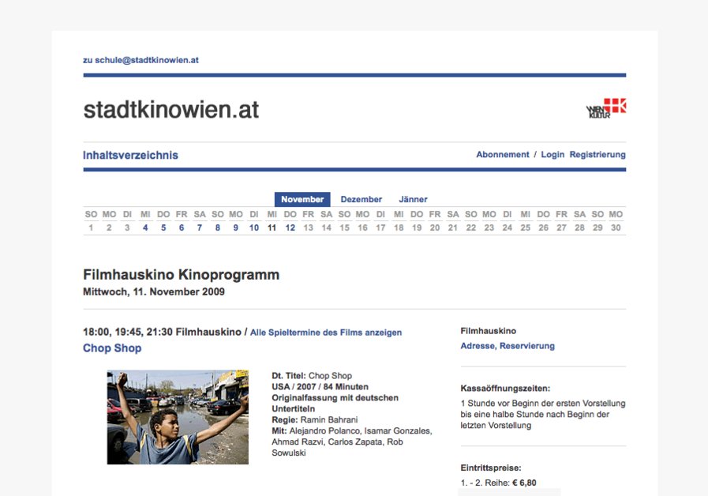This screenshot has height=496, width=708.
Task: Open the Chop Shop film title
Action: pyautogui.click(x=112, y=348)
